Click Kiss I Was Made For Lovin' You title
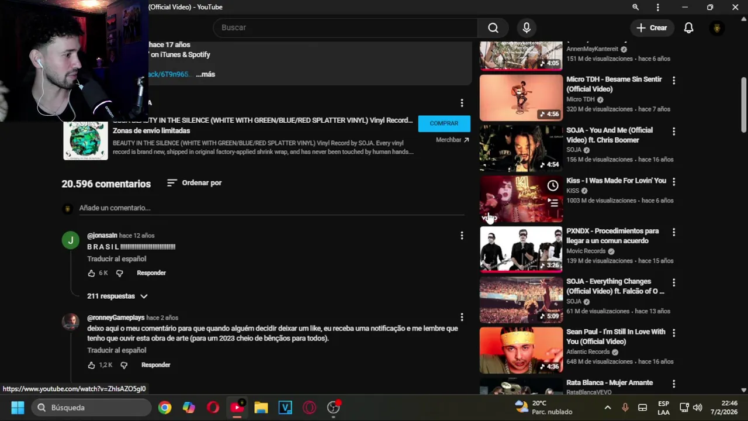This screenshot has width=748, height=421. click(616, 181)
